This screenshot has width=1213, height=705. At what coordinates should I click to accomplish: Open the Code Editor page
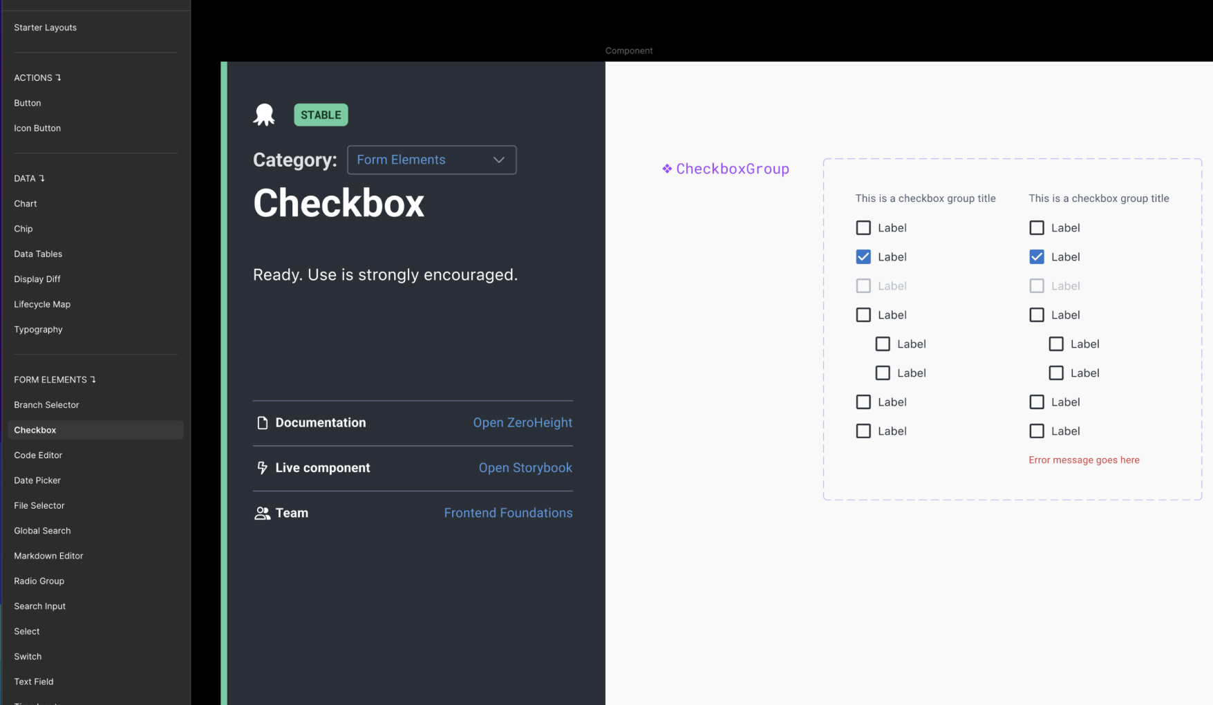coord(38,455)
